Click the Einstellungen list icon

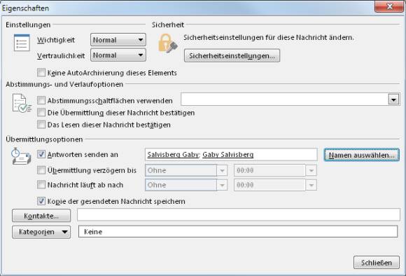tap(22, 43)
